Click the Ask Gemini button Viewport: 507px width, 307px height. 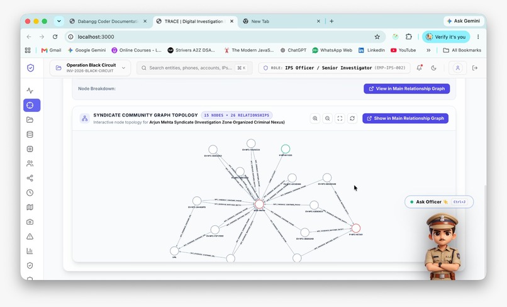464,21
